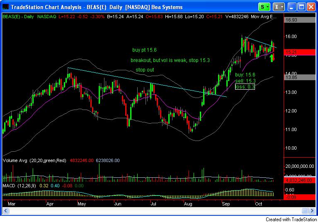Select the 'stop out' text annotation
The height and width of the screenshot is (222, 318).
[145, 70]
